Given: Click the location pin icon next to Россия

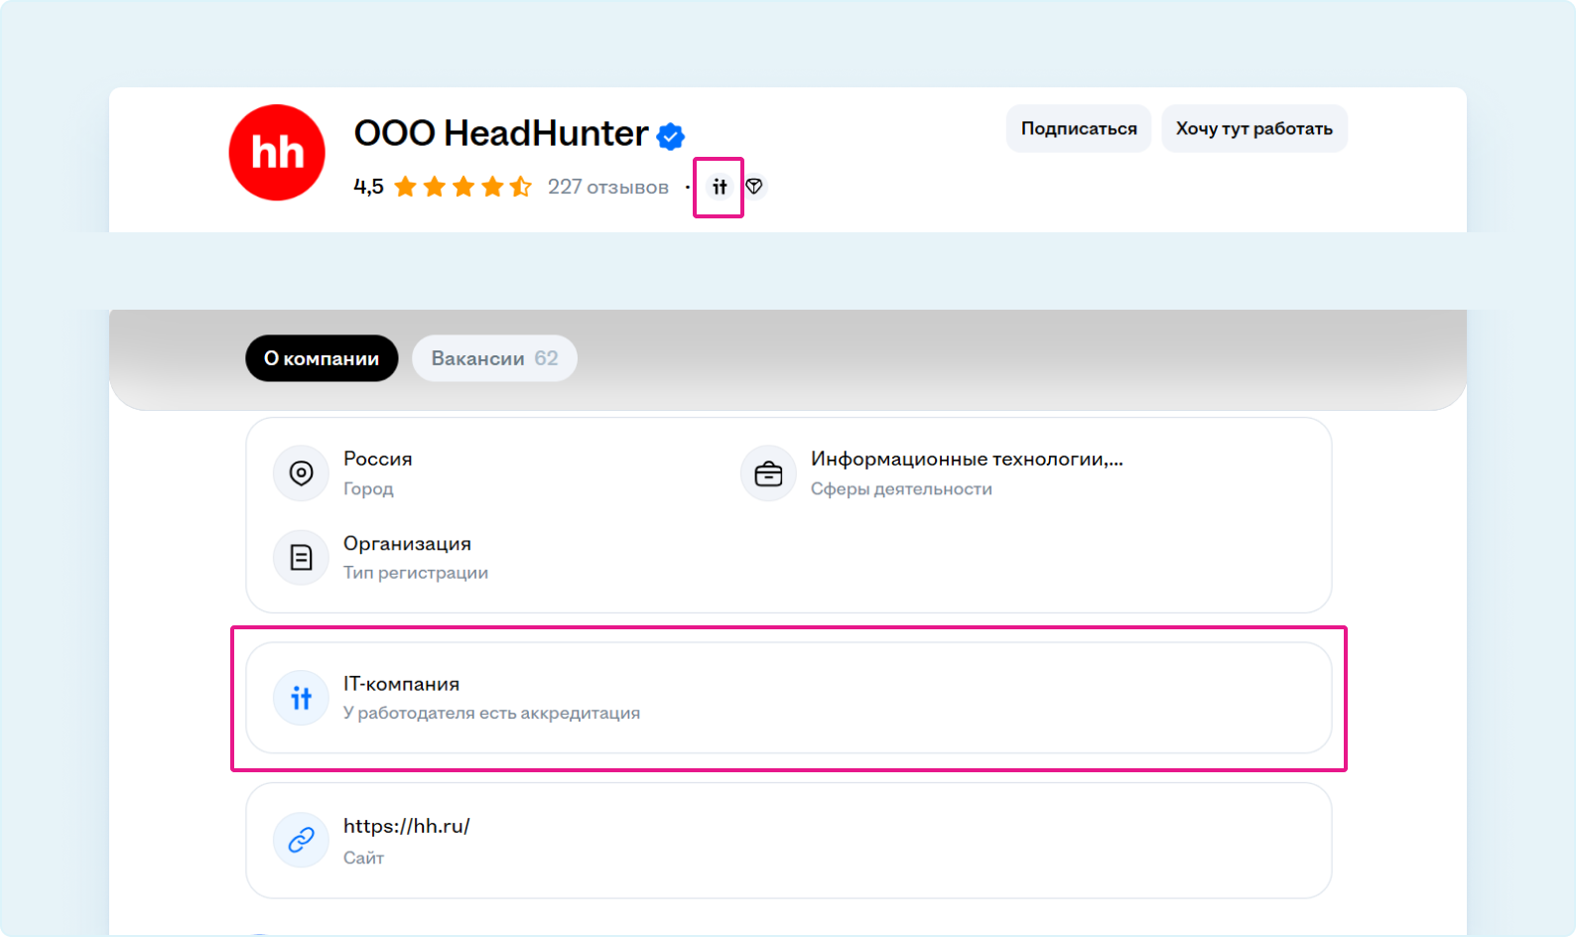Looking at the screenshot, I should click(x=301, y=473).
